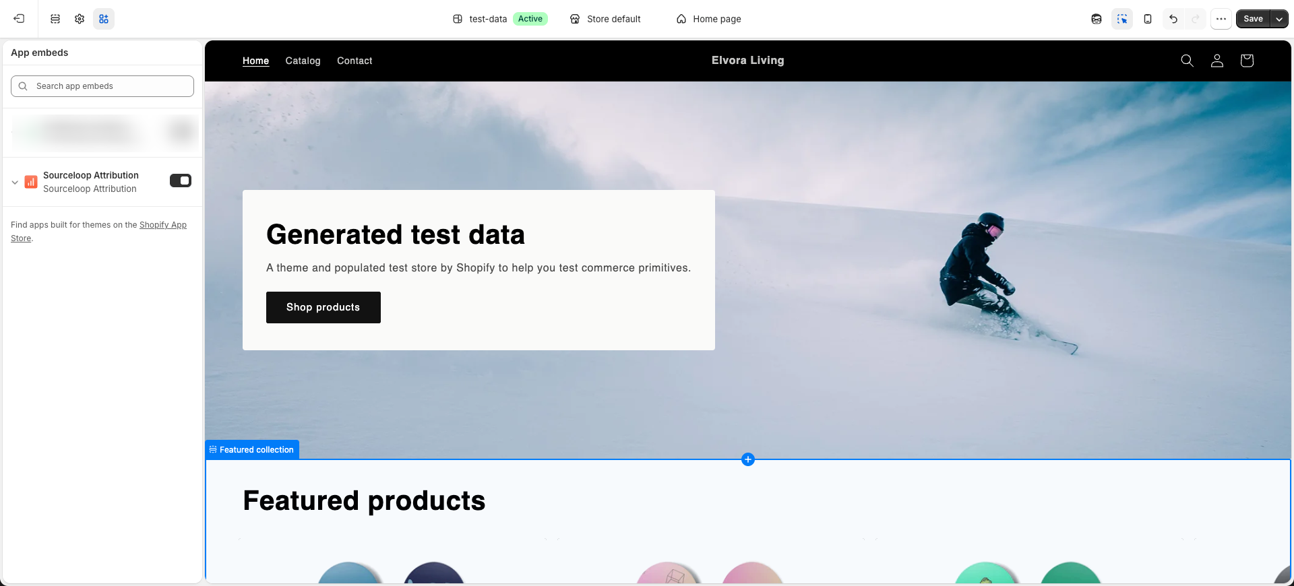Click the Save button
1294x586 pixels.
point(1253,19)
